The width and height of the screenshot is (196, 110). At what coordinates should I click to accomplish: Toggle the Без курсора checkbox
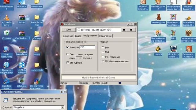(68, 62)
